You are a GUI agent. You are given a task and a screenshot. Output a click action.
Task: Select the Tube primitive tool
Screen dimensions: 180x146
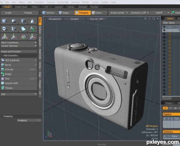14,29
